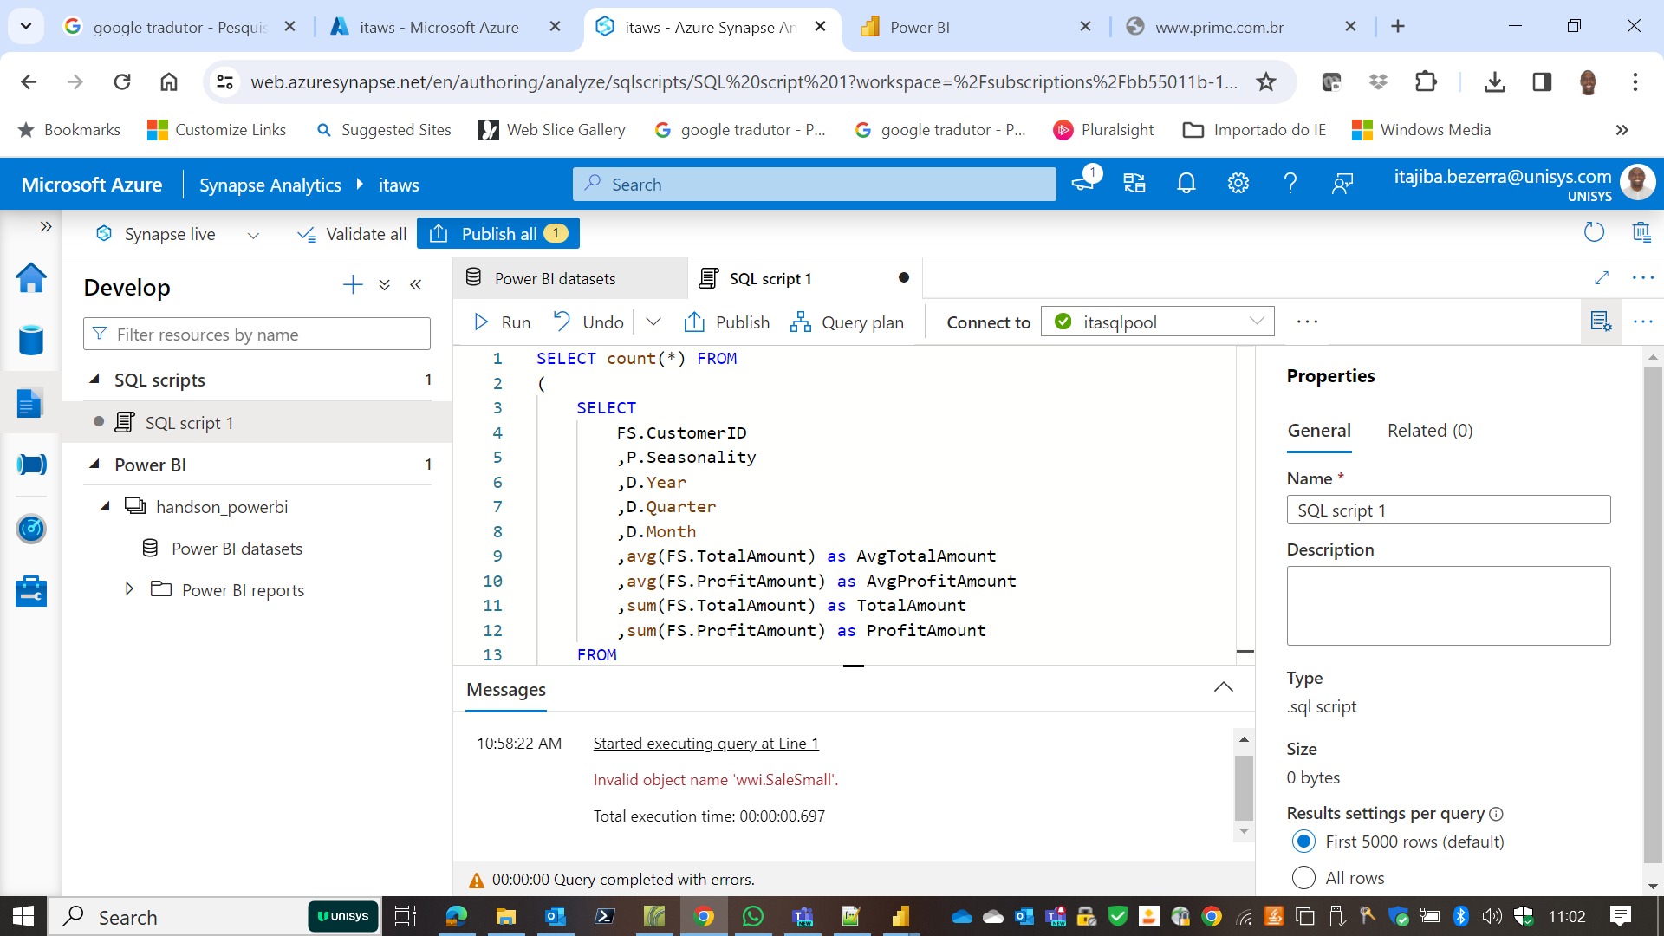The image size is (1664, 936).
Task: Open the Query plan
Action: (x=847, y=322)
